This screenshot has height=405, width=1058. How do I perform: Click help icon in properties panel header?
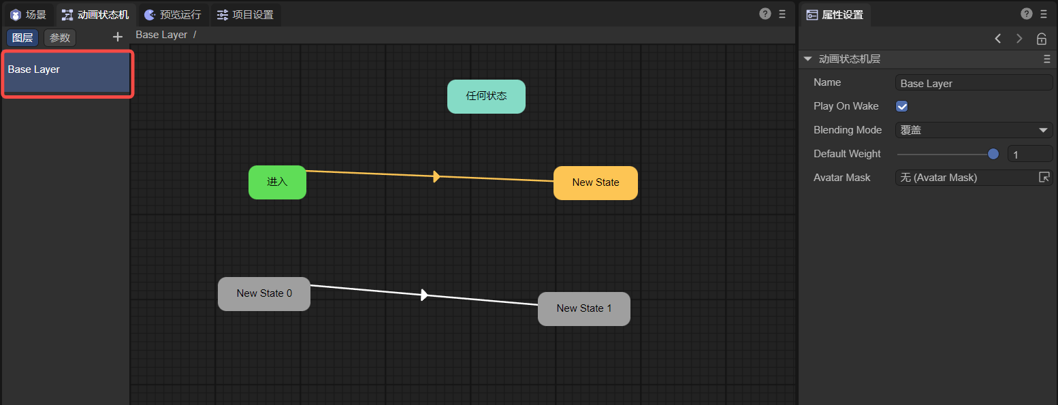coord(1027,14)
